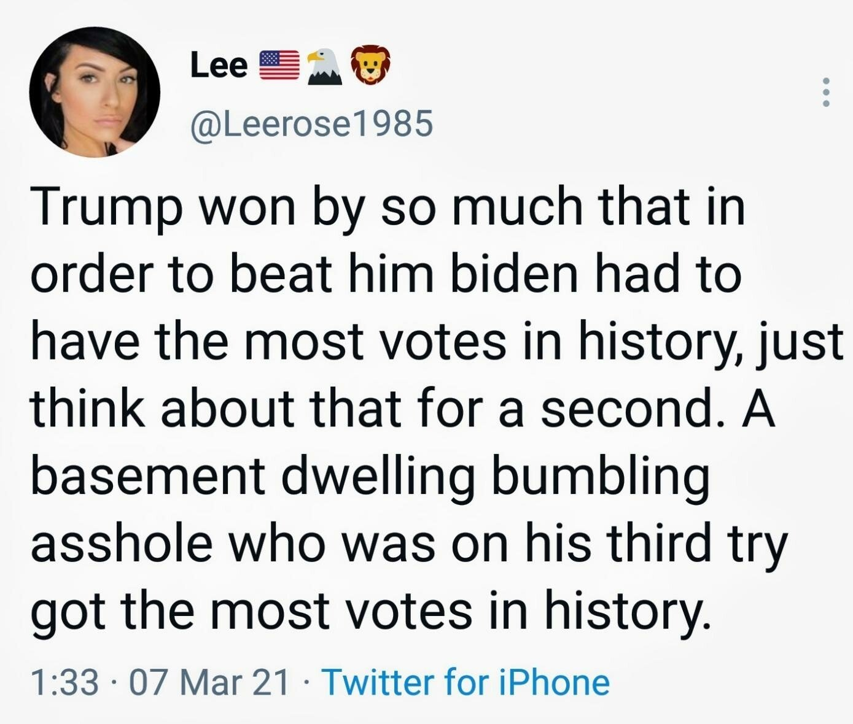Image resolution: width=853 pixels, height=724 pixels.
Task: Click the word basement in the tweet
Action: click(147, 476)
